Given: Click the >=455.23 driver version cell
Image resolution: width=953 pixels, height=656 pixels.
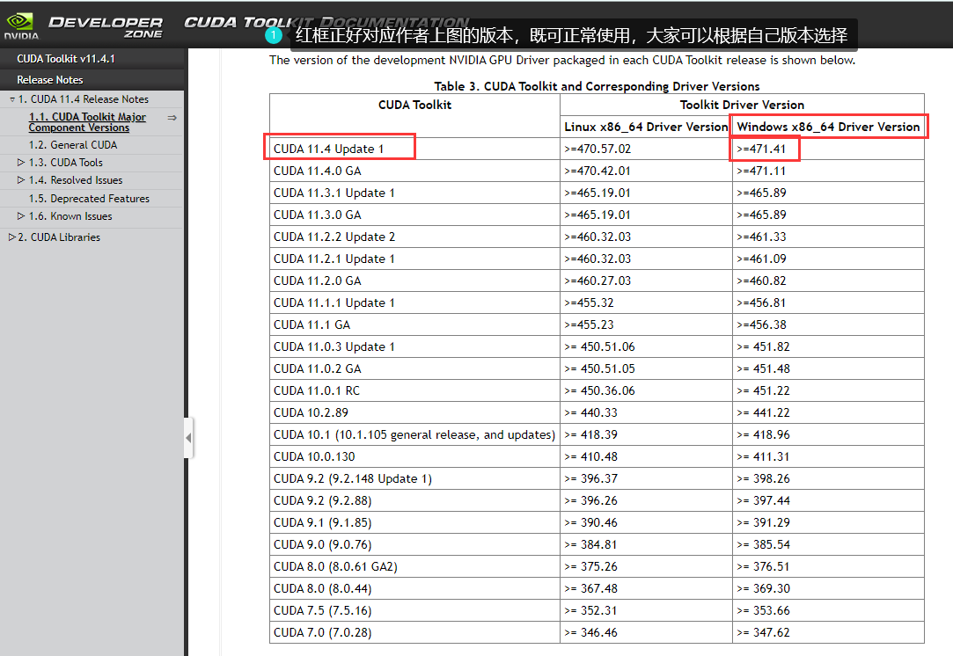Looking at the screenshot, I should coord(646,324).
